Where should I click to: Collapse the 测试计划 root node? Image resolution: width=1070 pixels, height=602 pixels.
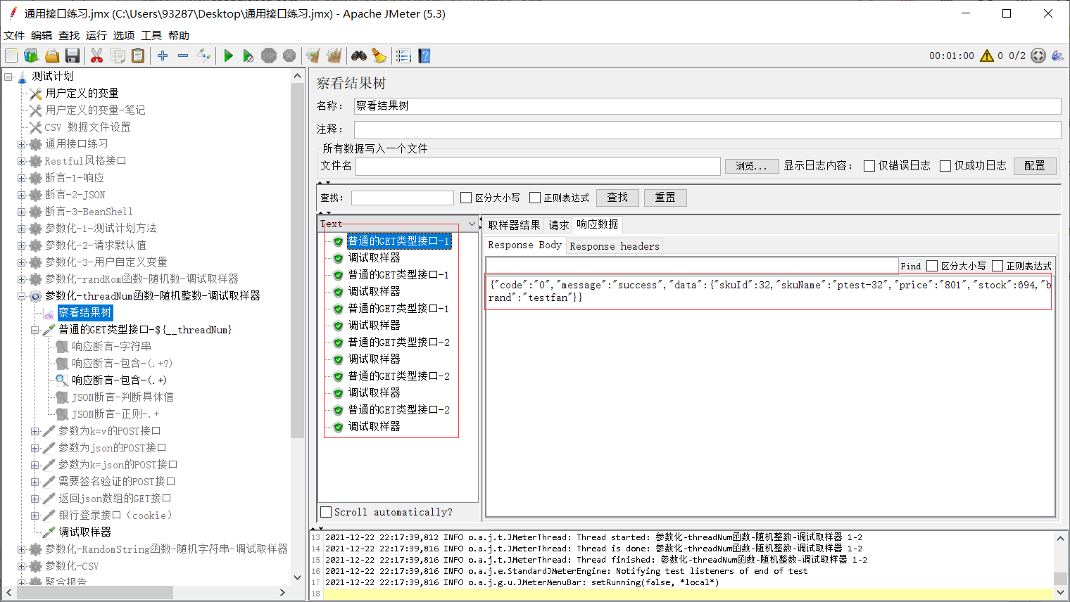pyautogui.click(x=8, y=77)
